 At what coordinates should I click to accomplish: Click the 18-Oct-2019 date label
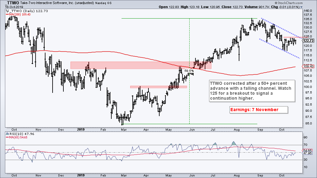14,7
